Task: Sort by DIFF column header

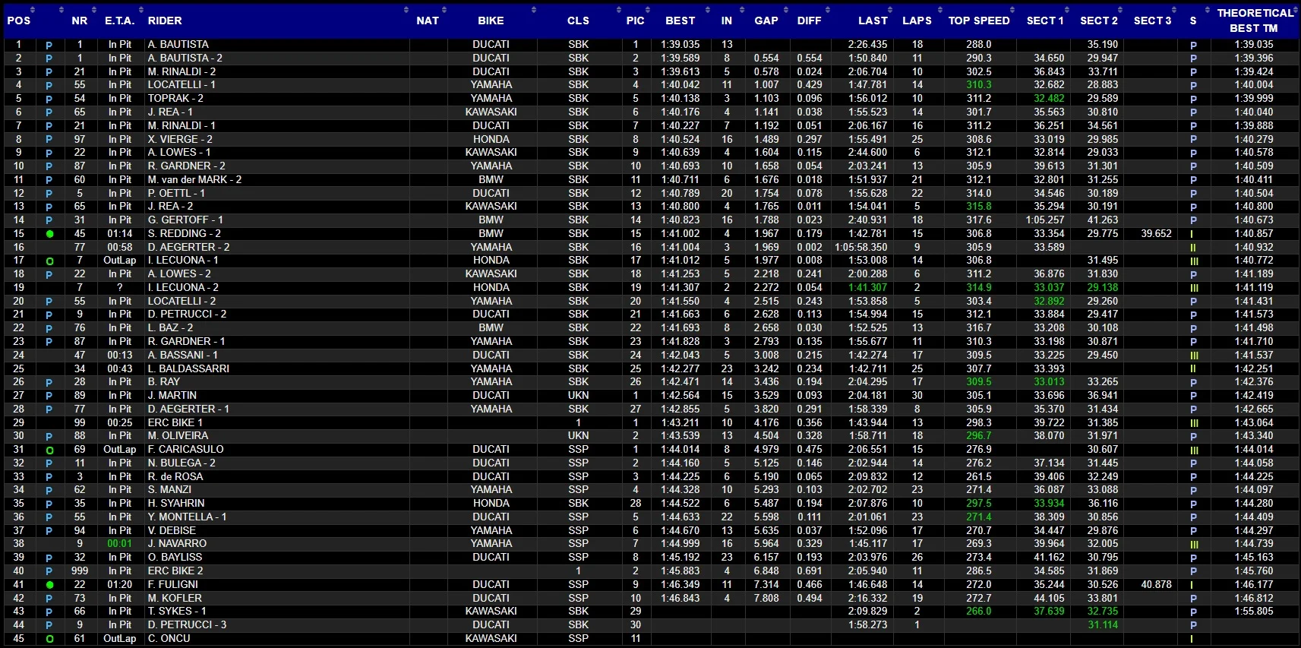Action: click(x=809, y=21)
